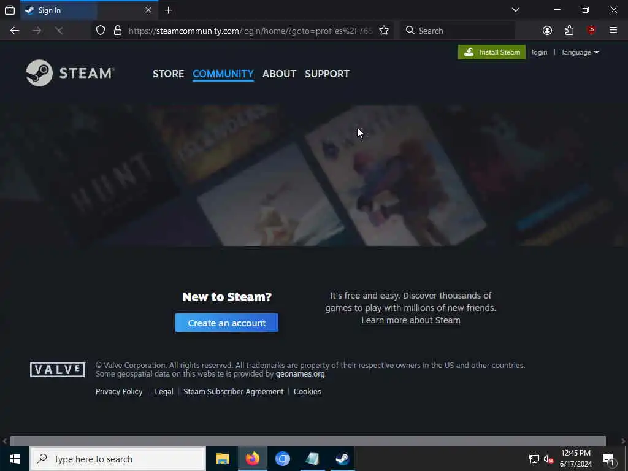The height and width of the screenshot is (471, 628).
Task: Open the COMMUNITY menu item
Action: (223, 74)
